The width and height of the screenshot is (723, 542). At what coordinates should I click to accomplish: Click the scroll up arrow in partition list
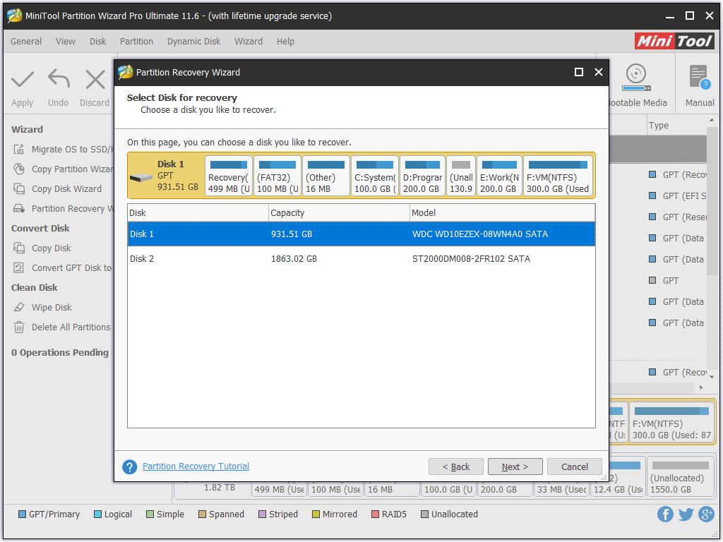[712, 121]
